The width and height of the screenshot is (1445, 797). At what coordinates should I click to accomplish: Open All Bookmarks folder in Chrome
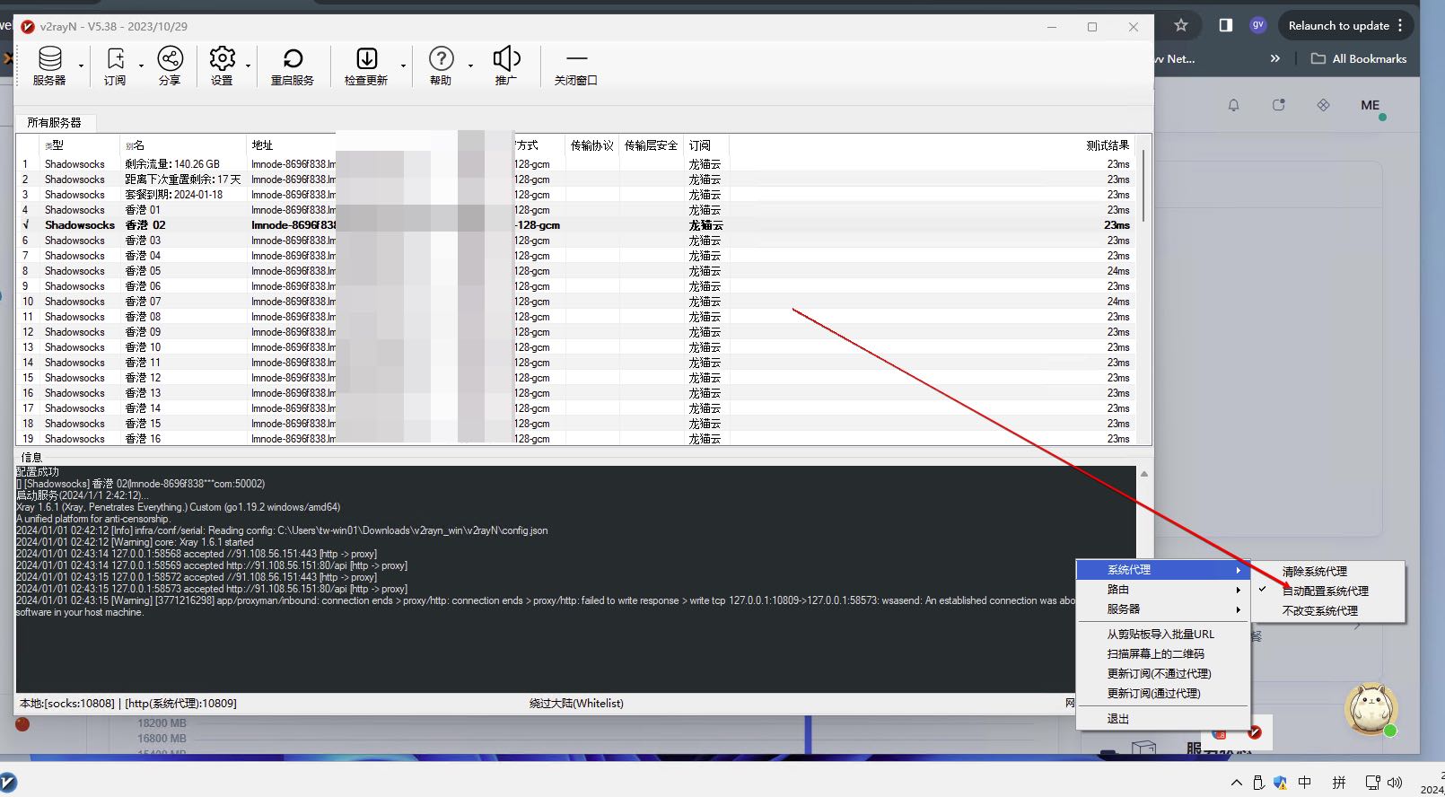point(1359,58)
